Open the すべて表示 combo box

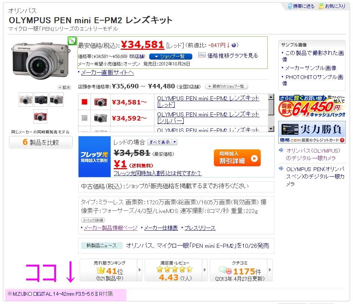pos(162,142)
